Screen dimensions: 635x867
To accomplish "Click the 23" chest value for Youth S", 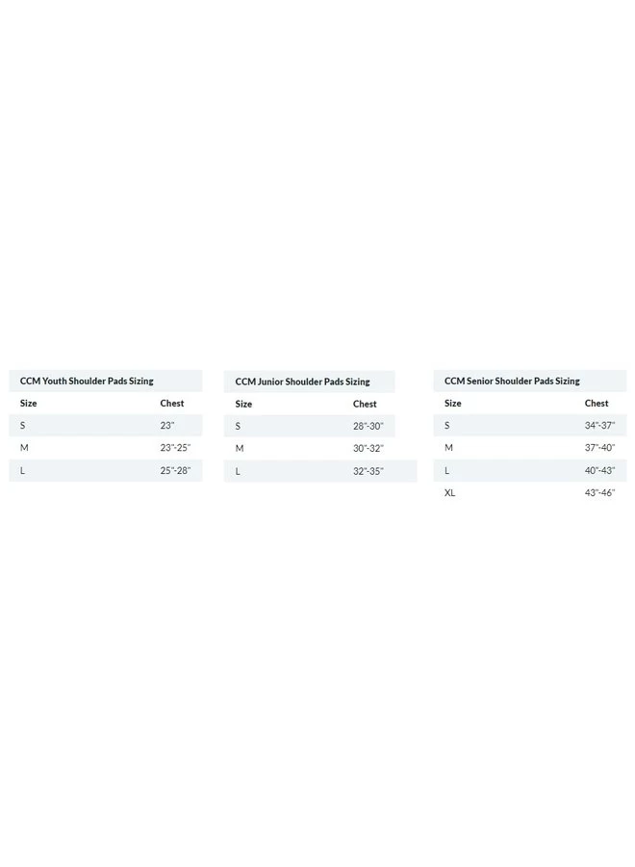I will pyautogui.click(x=167, y=426).
